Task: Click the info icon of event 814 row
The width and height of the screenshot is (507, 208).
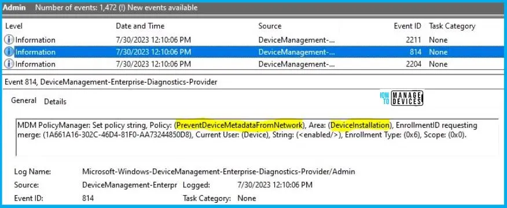Action: point(9,52)
